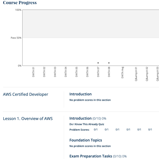Click the second 0/1 problem score
Image resolution: width=159 pixels, height=159 pixels.
click(x=107, y=129)
